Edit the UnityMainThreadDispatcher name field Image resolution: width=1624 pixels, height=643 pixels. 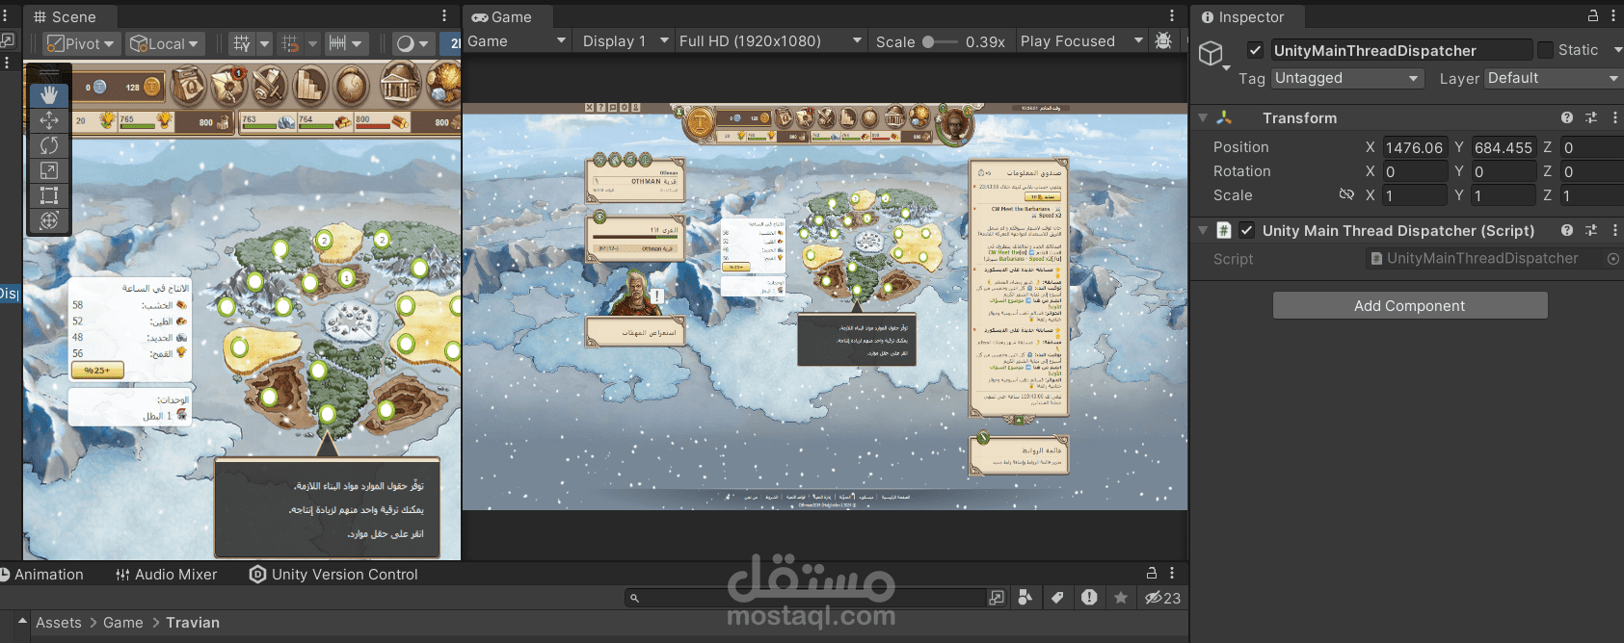(x=1400, y=50)
